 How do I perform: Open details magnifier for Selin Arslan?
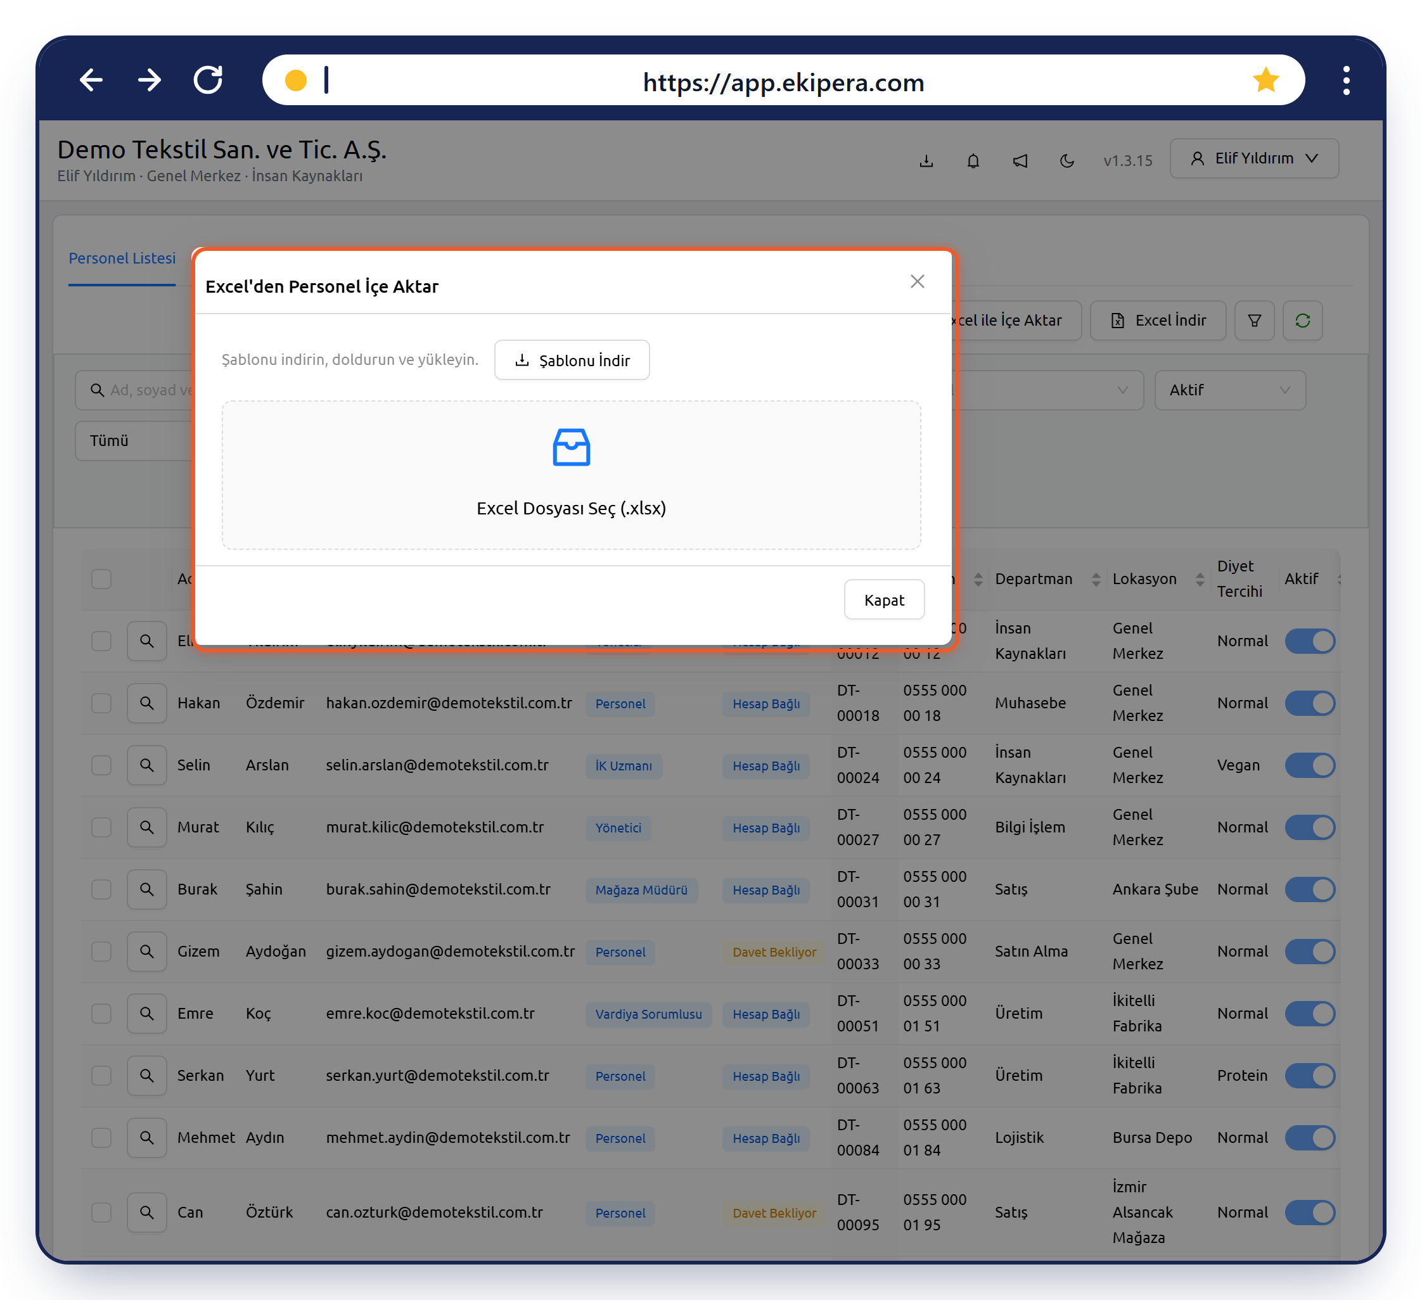point(147,765)
